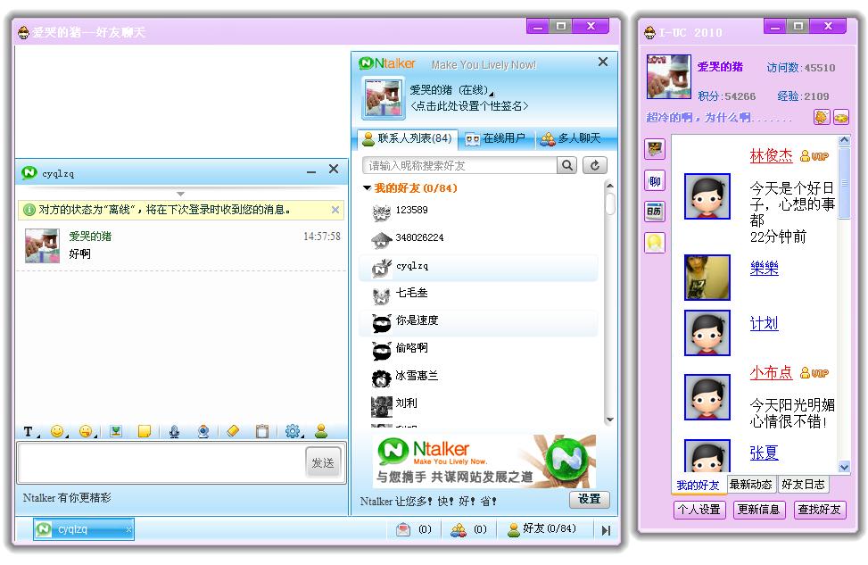Click the 查找好友 button in I-UC
The width and height of the screenshot is (868, 565).
(x=819, y=510)
